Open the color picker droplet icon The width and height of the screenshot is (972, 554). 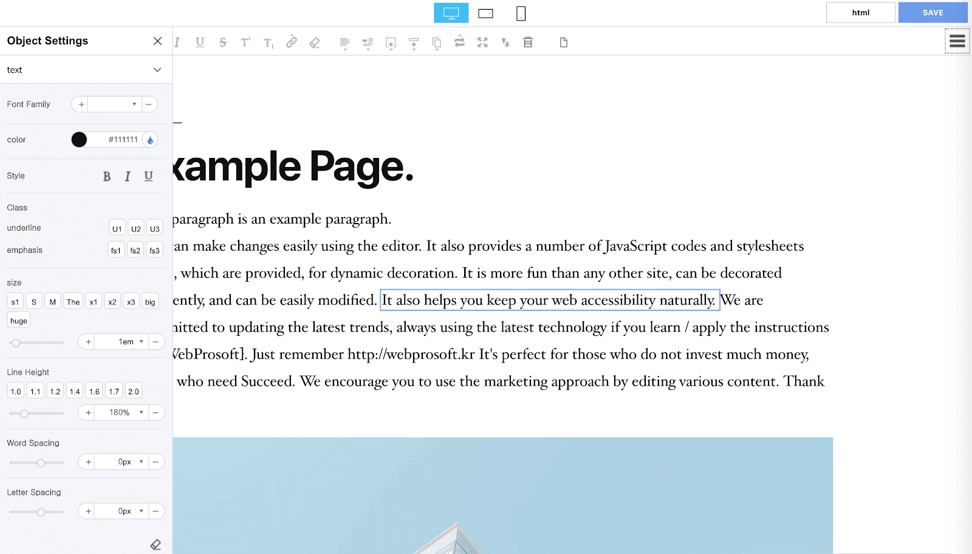click(150, 140)
